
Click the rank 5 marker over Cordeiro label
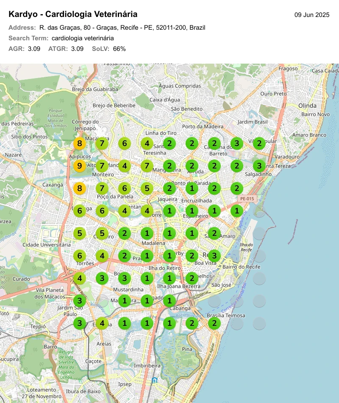click(x=102, y=233)
